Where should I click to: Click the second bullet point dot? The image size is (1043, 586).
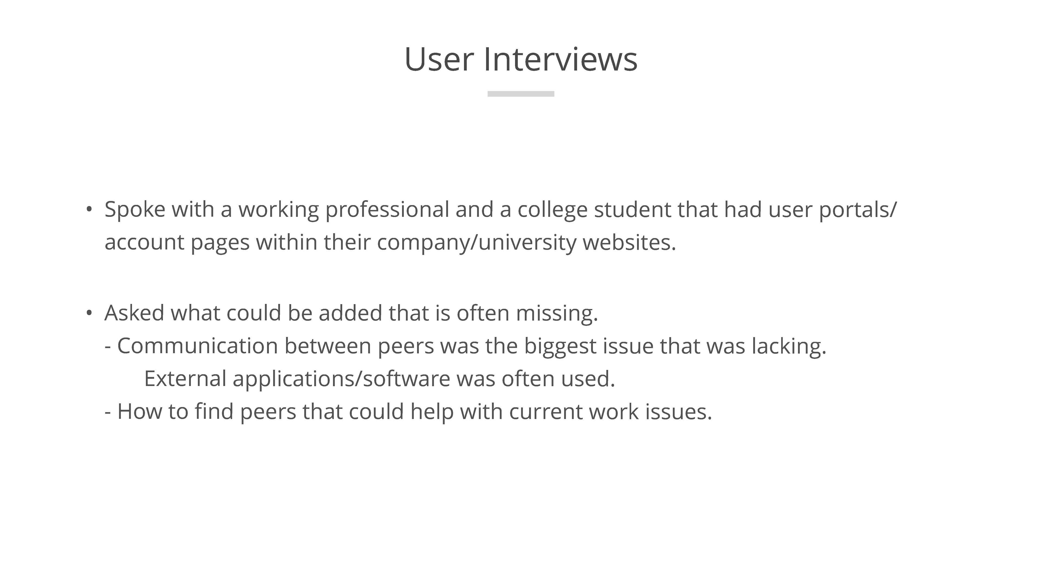(89, 313)
